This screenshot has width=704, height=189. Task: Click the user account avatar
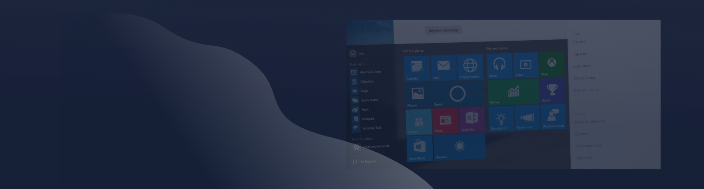(352, 54)
